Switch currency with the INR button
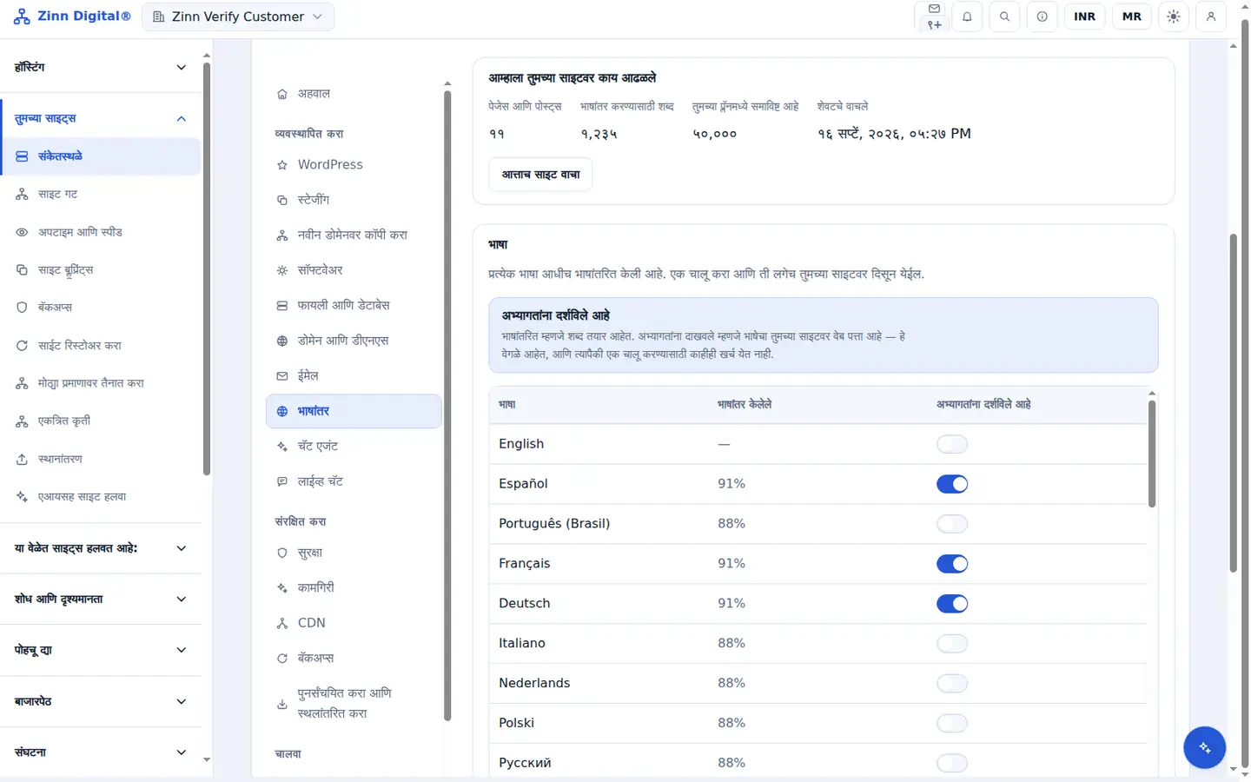 [x=1084, y=17]
